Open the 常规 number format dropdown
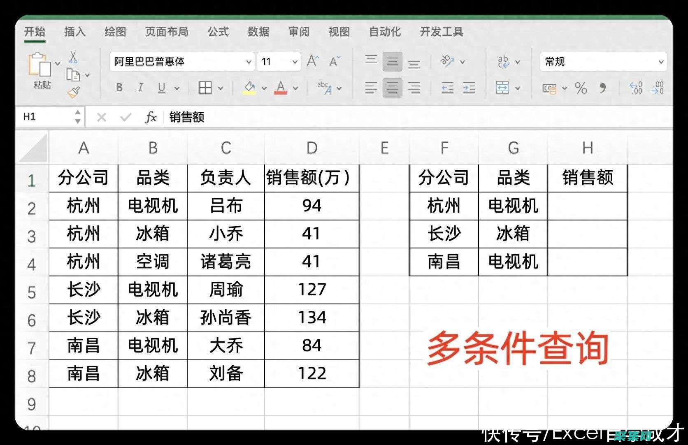 pyautogui.click(x=660, y=62)
